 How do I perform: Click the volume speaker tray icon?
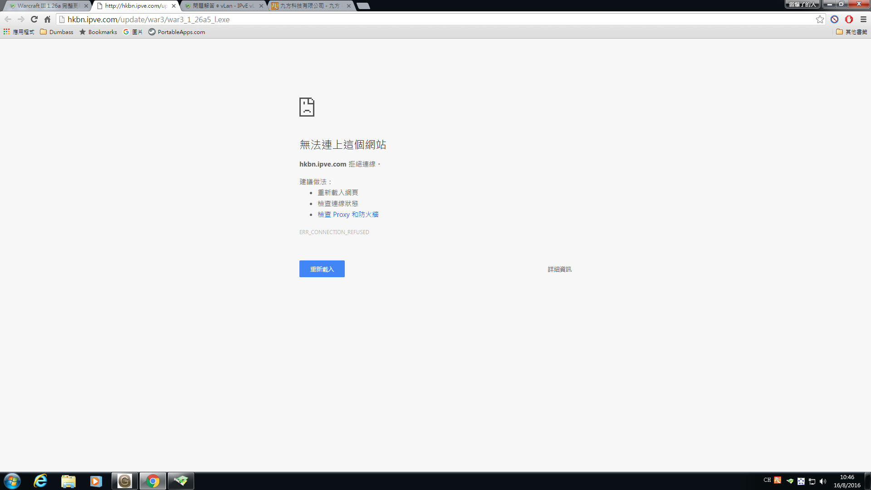pos(823,481)
